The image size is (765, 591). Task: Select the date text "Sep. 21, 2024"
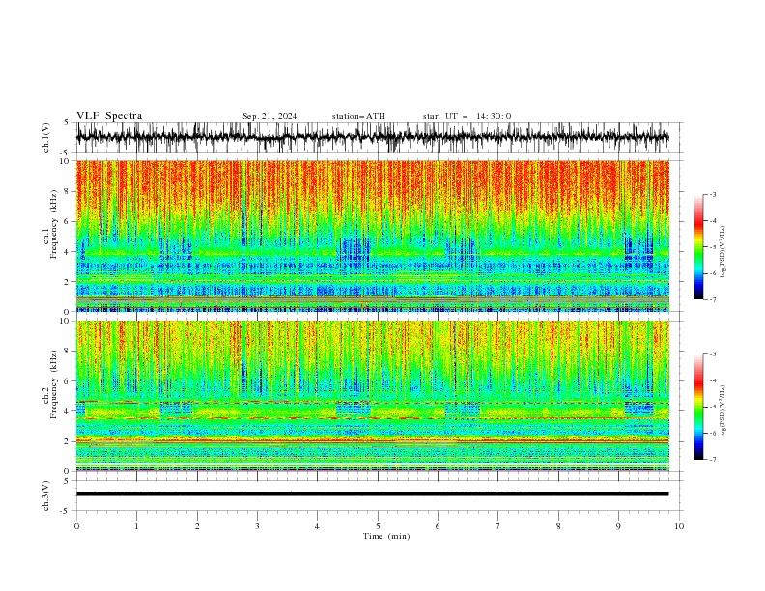269,116
